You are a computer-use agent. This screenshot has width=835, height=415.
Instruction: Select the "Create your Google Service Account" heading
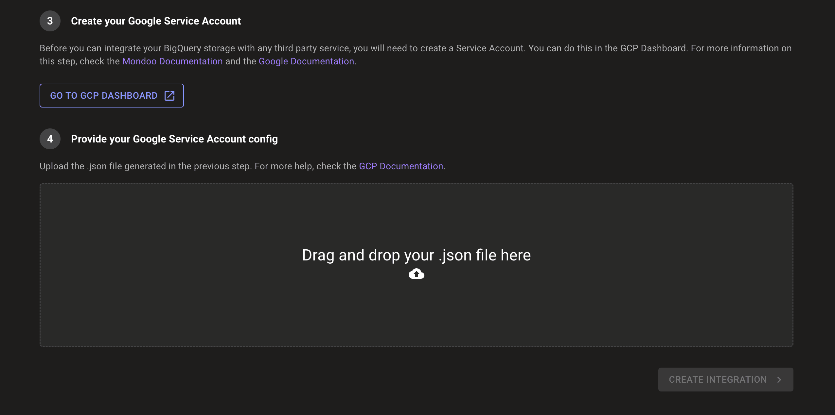tap(156, 21)
